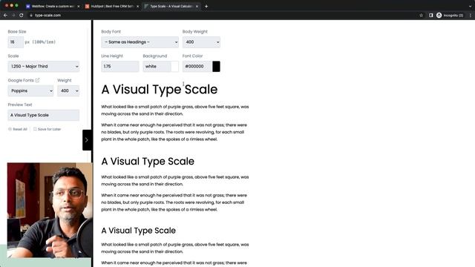This screenshot has width=475, height=267.
Task: Close the HubSpot tab
Action: tap(137, 7)
